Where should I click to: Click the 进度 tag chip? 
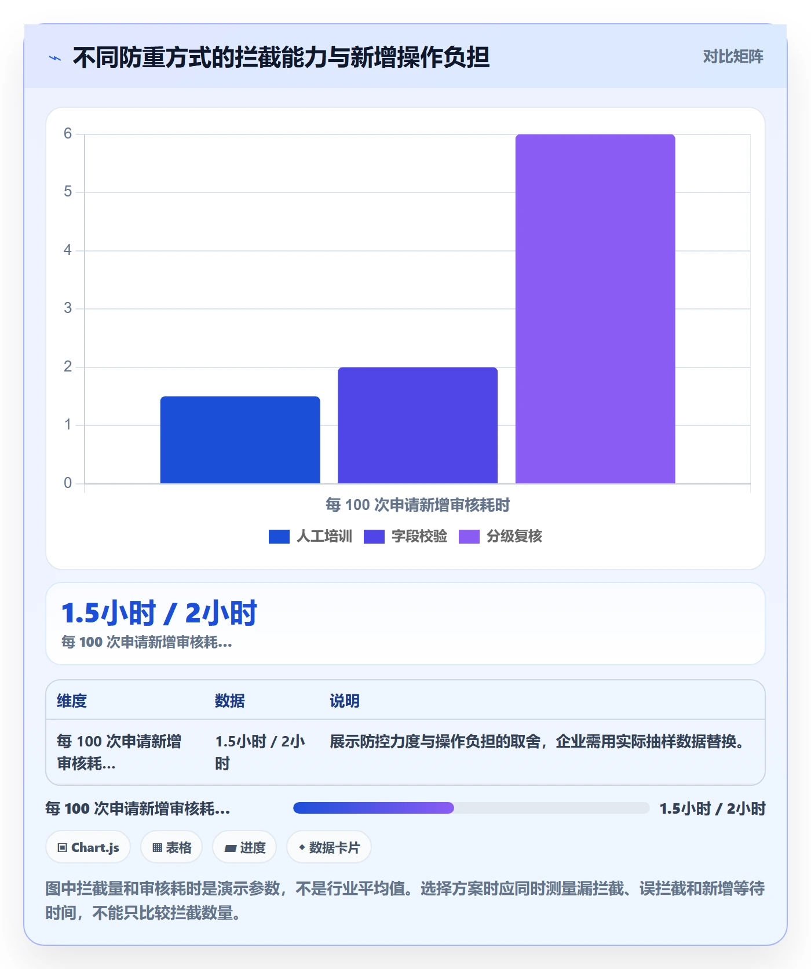[x=244, y=847]
